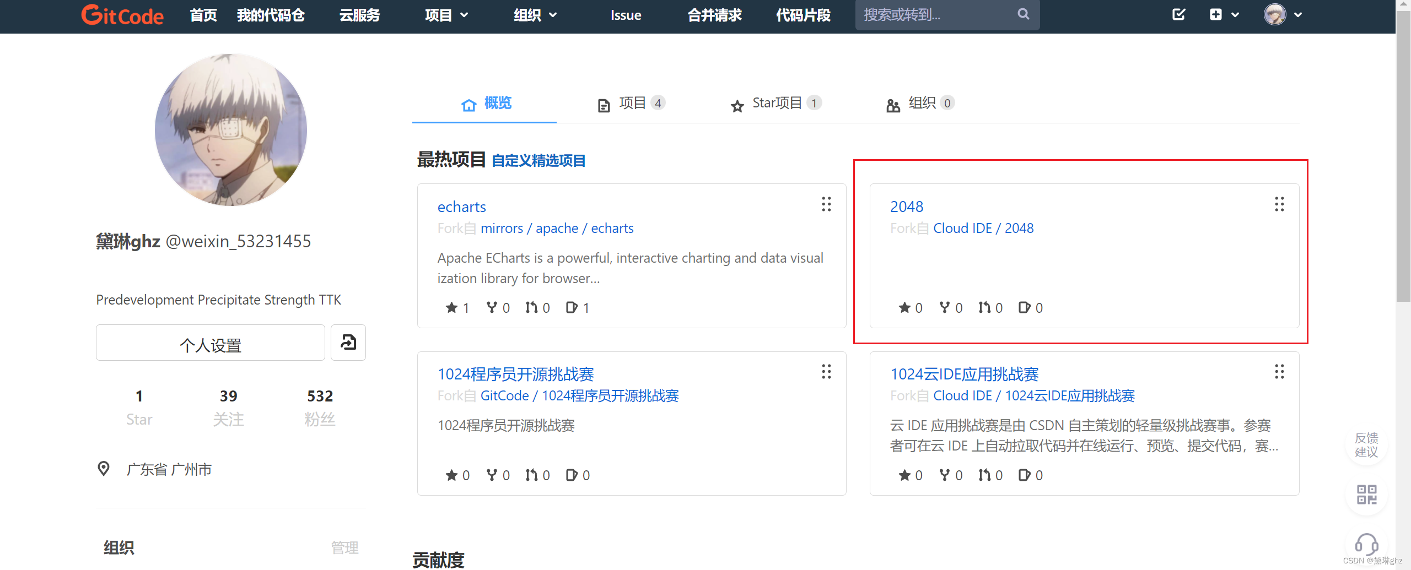Go to 我的代码仓 in the top navigation
Screen dimensions: 1411x570
(271, 15)
